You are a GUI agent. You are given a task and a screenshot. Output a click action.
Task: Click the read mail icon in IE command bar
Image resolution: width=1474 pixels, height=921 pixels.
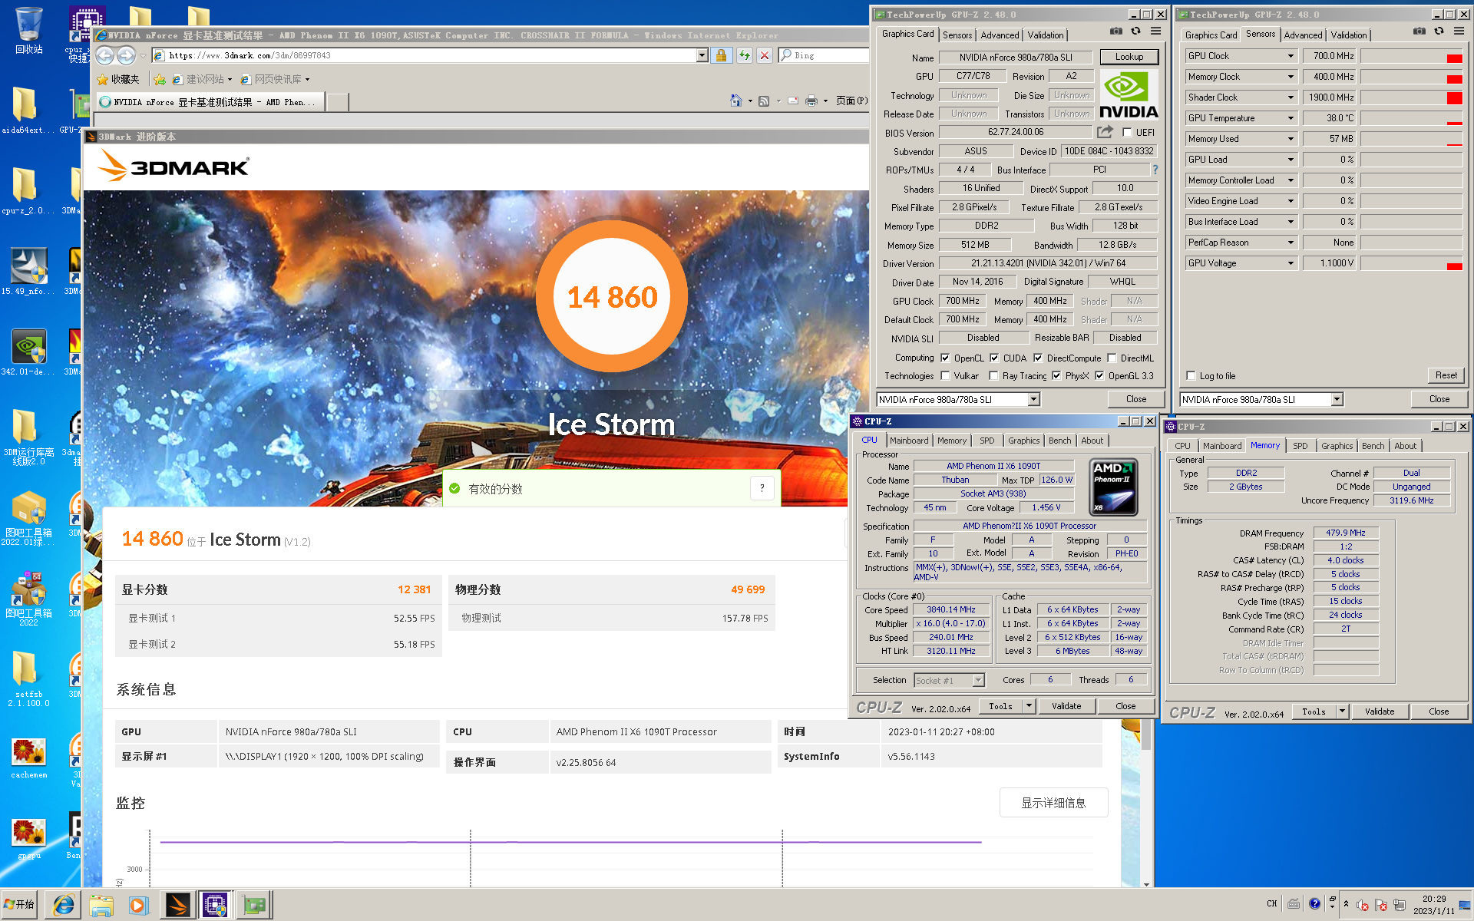(x=792, y=101)
